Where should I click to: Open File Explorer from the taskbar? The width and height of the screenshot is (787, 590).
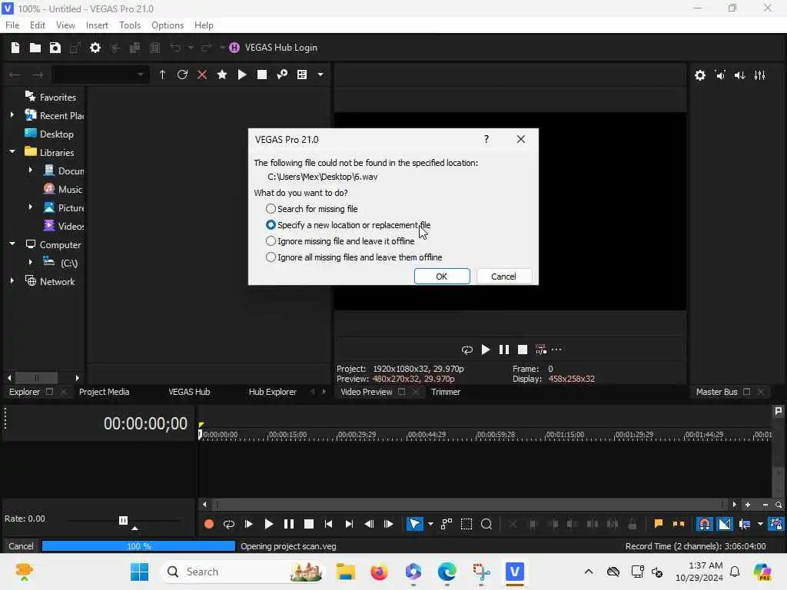coord(346,572)
